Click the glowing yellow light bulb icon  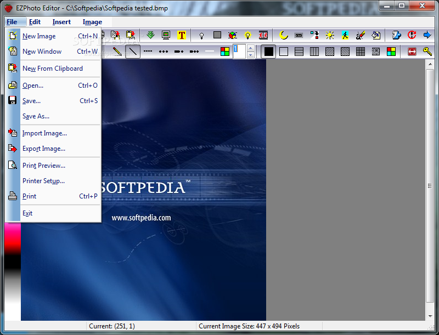(248, 35)
